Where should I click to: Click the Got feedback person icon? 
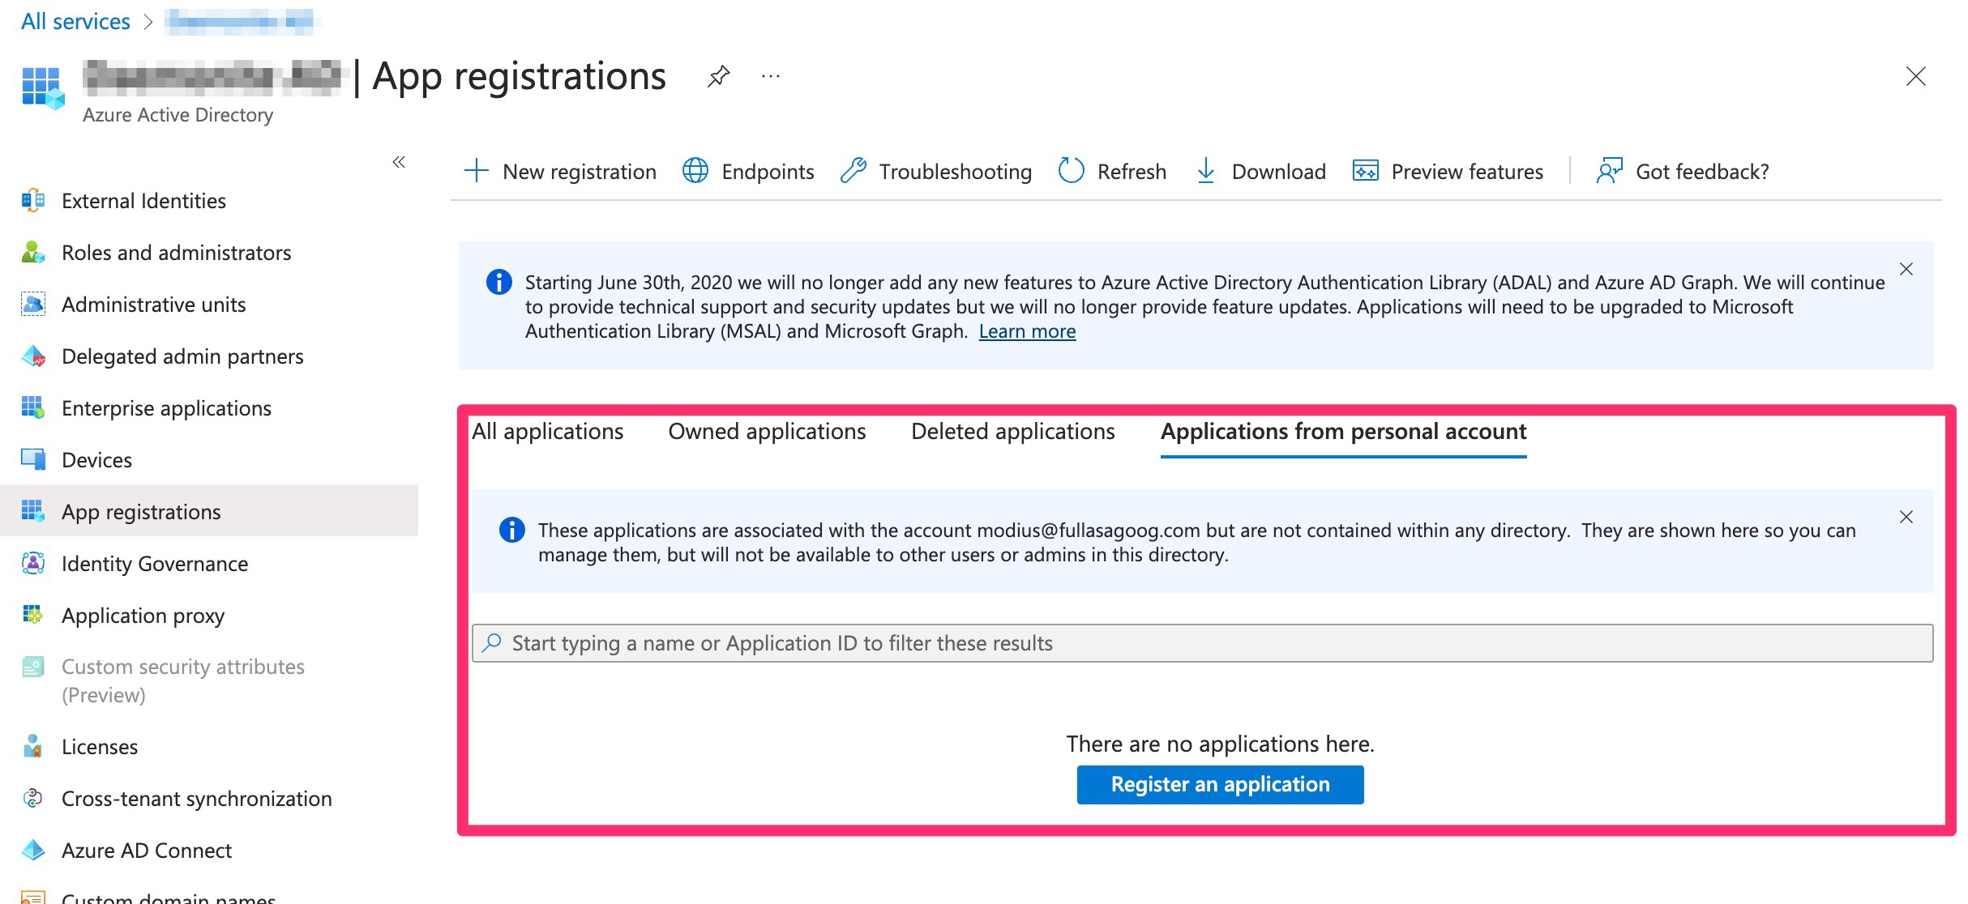(1610, 171)
